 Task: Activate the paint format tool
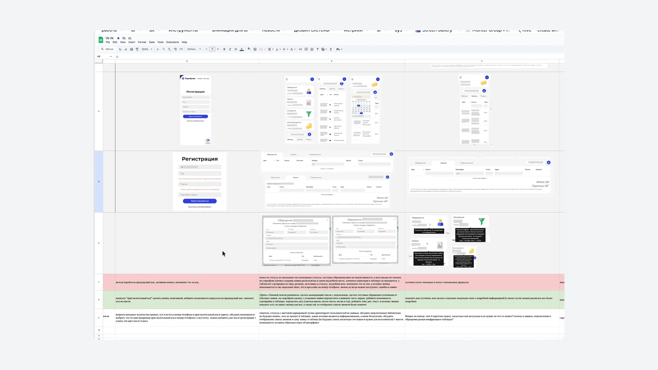(137, 49)
